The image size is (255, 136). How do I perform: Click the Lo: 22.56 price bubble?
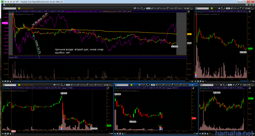tap(133, 122)
